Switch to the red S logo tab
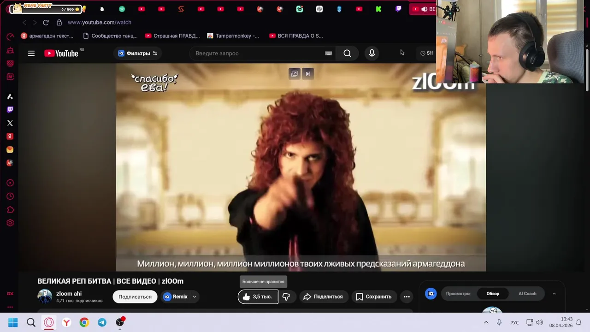 pos(181,9)
